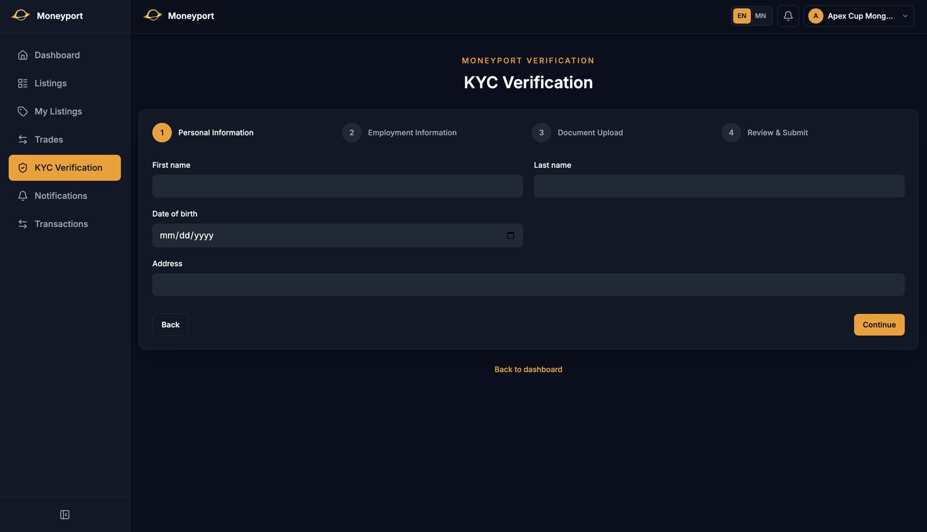Click the Listings grid icon in sidebar
Viewport: 927px width, 532px height.
[23, 83]
